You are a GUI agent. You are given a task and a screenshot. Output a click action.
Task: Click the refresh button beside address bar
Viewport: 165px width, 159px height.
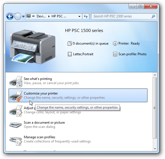pos(86,16)
